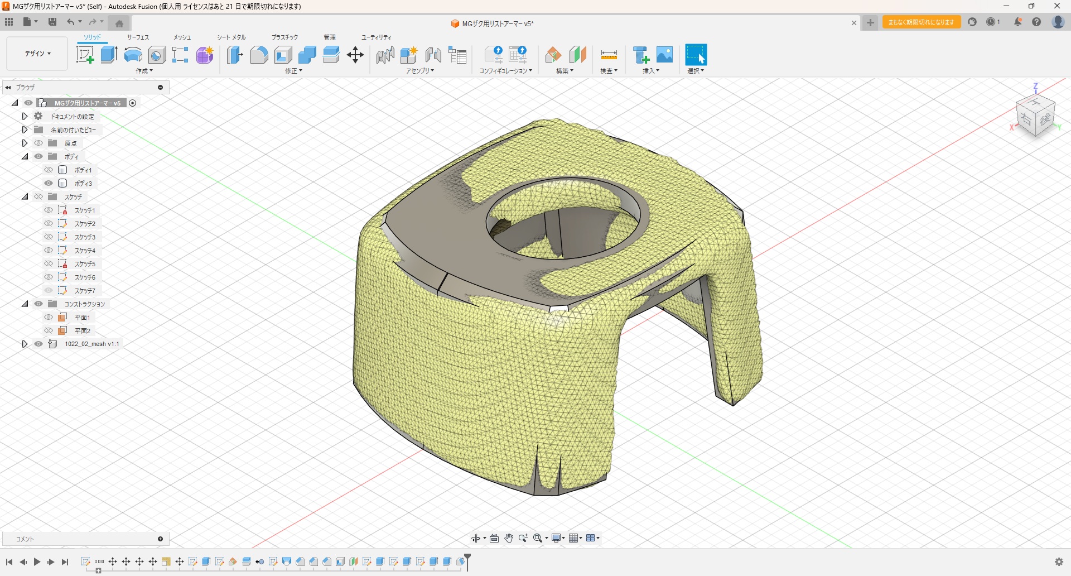This screenshot has height=576, width=1071.
Task: Open the Measure ruler tool
Action: [609, 55]
